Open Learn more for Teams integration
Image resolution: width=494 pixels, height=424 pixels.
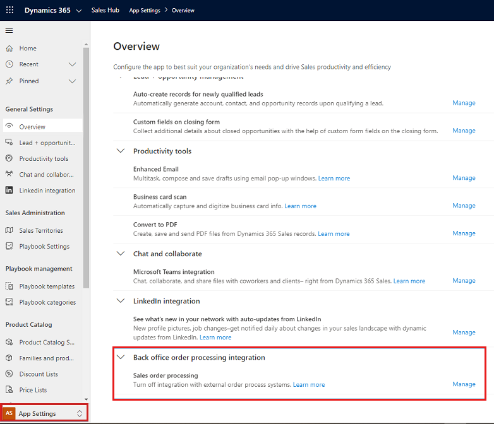[409, 281]
